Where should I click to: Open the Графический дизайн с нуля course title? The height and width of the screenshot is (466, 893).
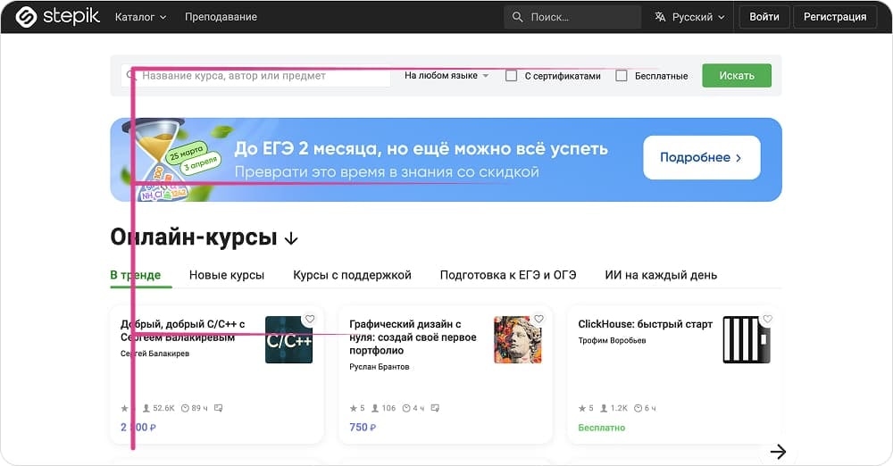click(413, 337)
